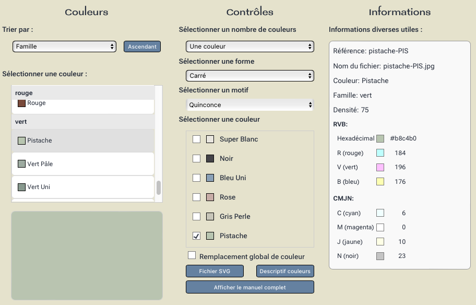Image resolution: width=476 pixels, height=305 pixels.
Task: Click the Fichier SVG button
Action: pos(215,271)
